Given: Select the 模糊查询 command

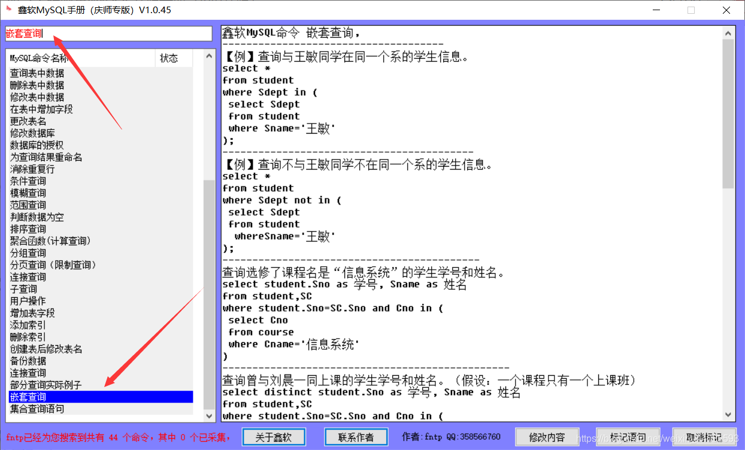Looking at the screenshot, I should (x=101, y=193).
